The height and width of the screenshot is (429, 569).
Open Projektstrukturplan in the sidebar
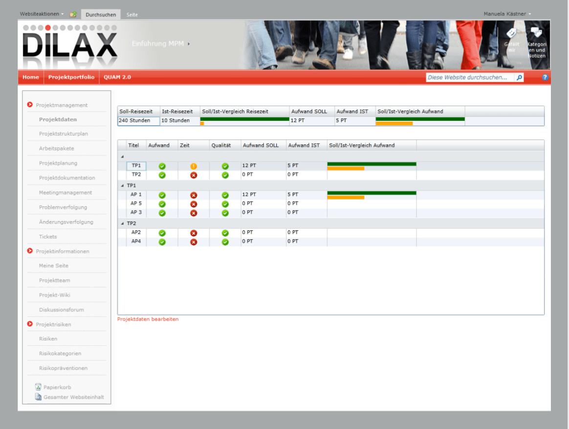coord(64,134)
